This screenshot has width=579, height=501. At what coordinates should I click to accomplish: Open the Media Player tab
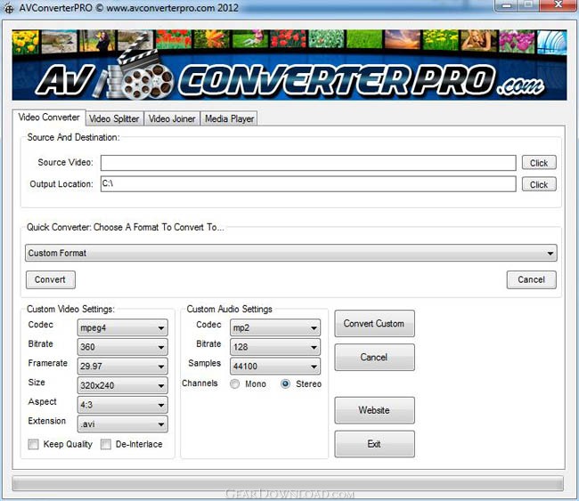click(x=229, y=118)
